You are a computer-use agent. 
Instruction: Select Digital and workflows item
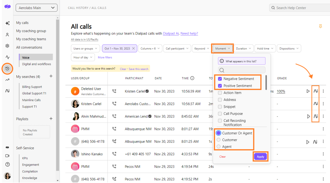click(x=36, y=64)
